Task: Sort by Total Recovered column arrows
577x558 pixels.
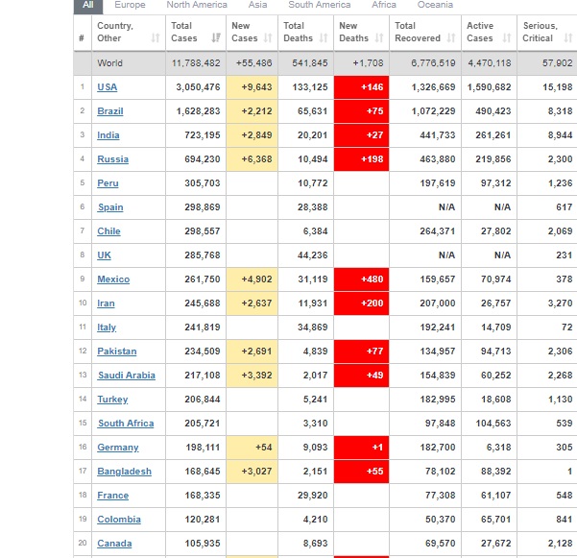Action: [x=451, y=37]
